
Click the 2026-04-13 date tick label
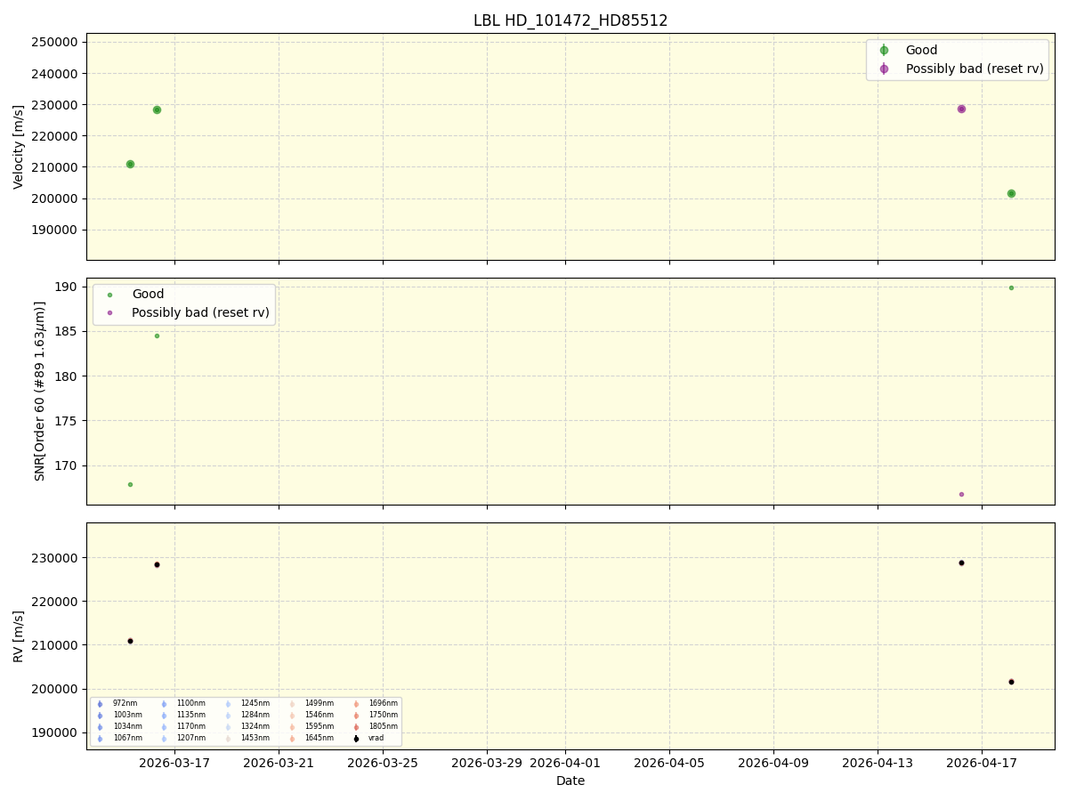click(x=878, y=762)
